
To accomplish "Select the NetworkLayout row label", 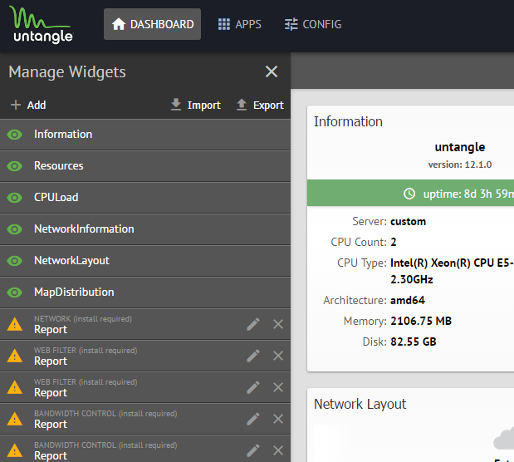I will (x=71, y=261).
